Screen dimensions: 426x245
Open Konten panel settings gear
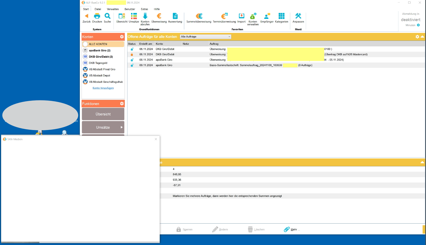point(122,37)
